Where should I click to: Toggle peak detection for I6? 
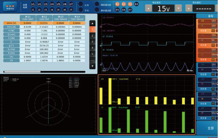[65, 10]
